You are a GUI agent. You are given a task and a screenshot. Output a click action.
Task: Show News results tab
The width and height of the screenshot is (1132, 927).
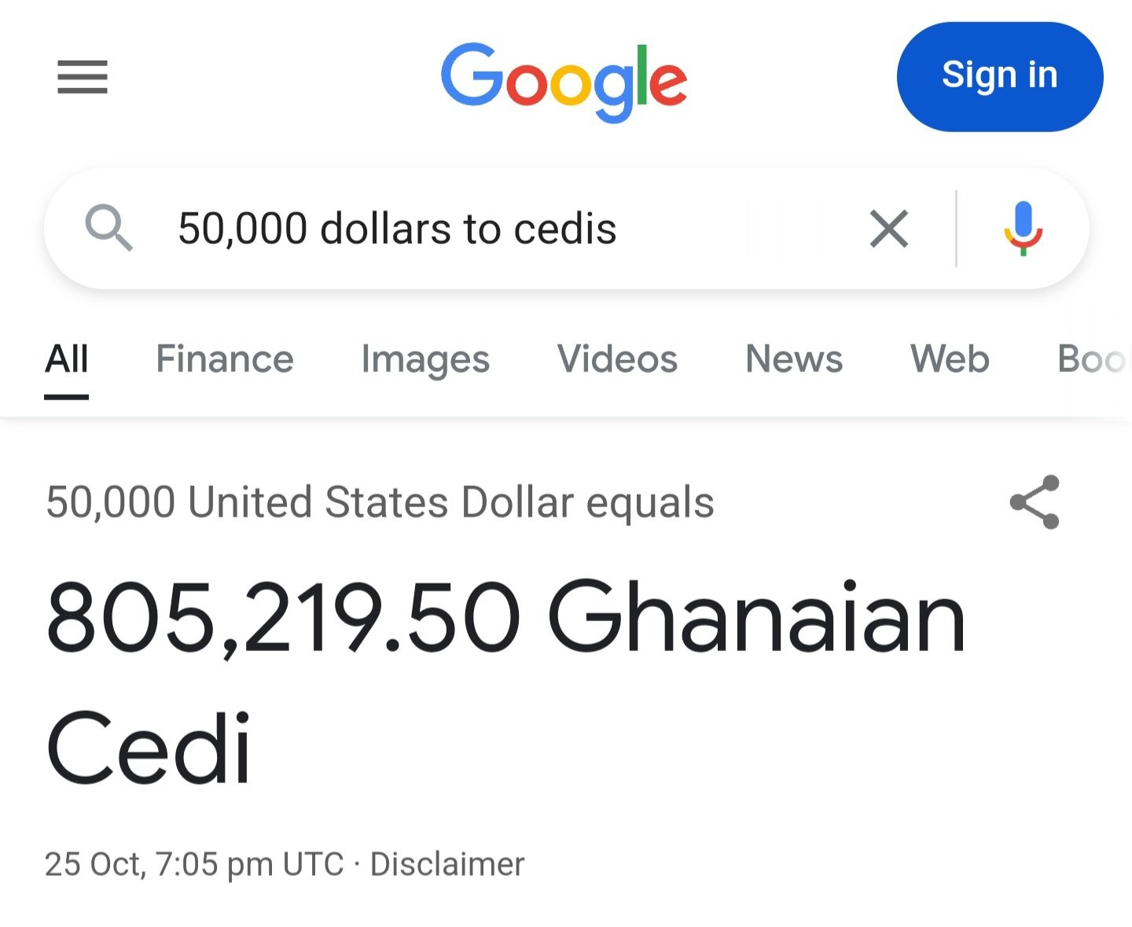794,359
